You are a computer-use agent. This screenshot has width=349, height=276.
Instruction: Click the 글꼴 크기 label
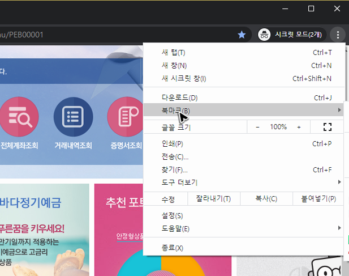176,128
